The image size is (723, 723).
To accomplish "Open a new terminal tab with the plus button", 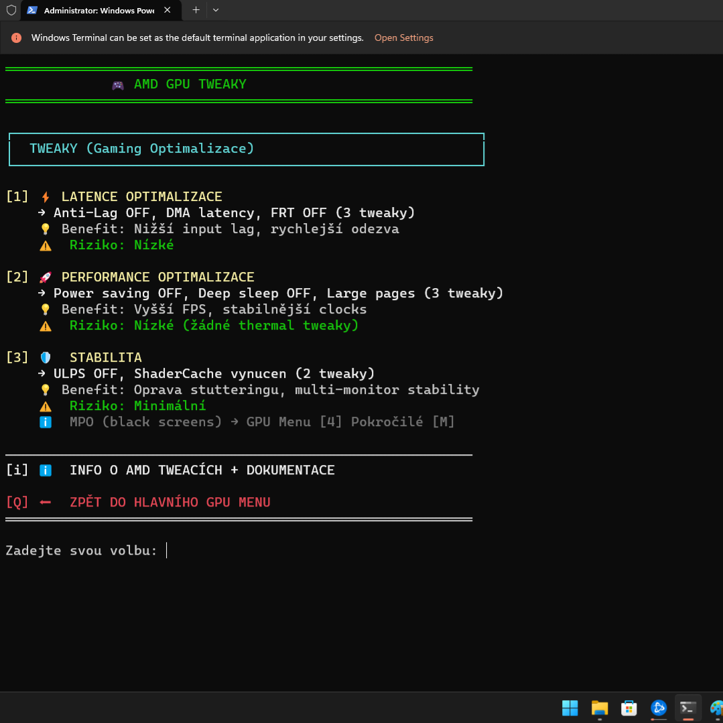I will pyautogui.click(x=196, y=11).
